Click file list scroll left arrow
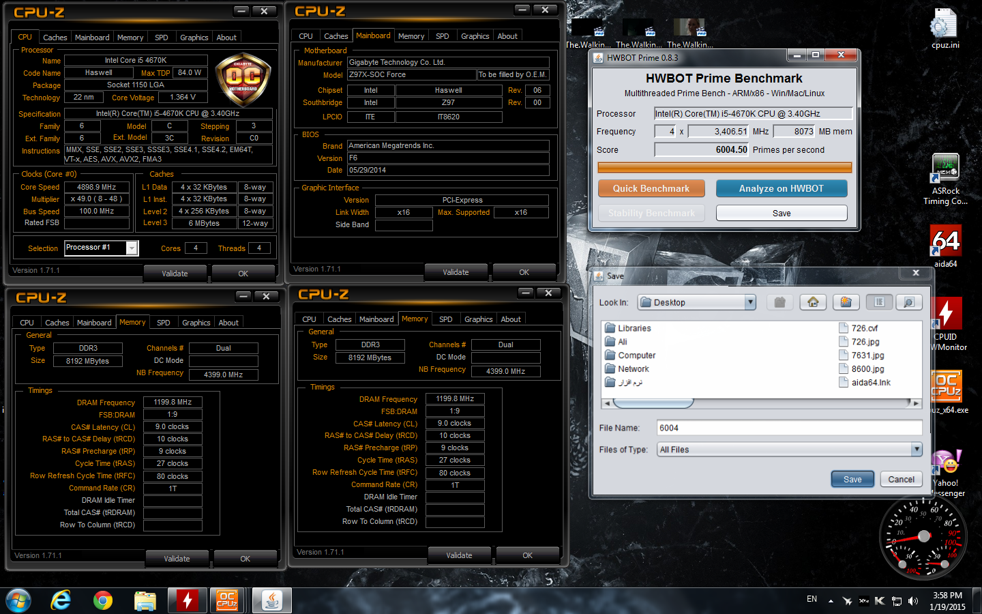The width and height of the screenshot is (982, 614). click(x=607, y=403)
